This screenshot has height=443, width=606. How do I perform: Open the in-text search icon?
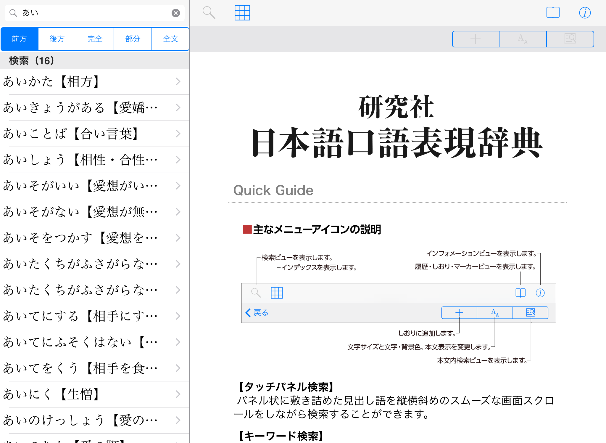click(x=570, y=39)
